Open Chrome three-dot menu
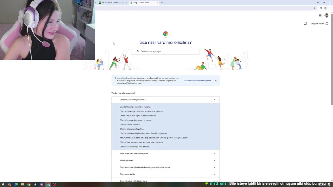Screen dimensions: 333x187 coord(330,8)
